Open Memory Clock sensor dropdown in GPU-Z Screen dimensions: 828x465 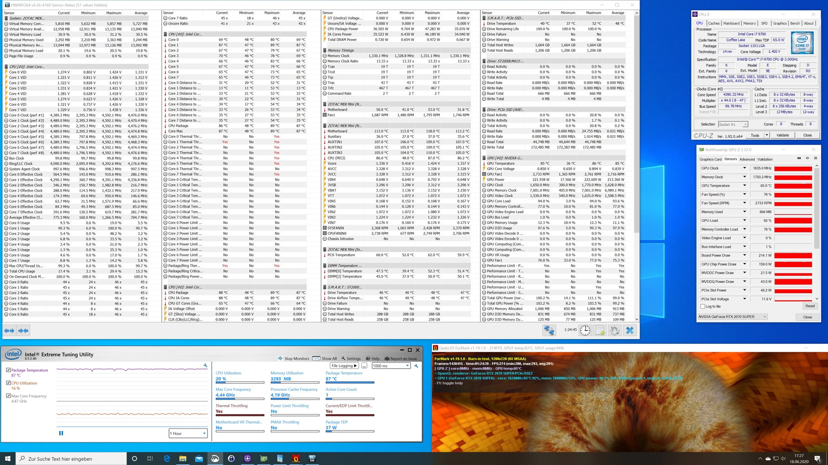[744, 177]
